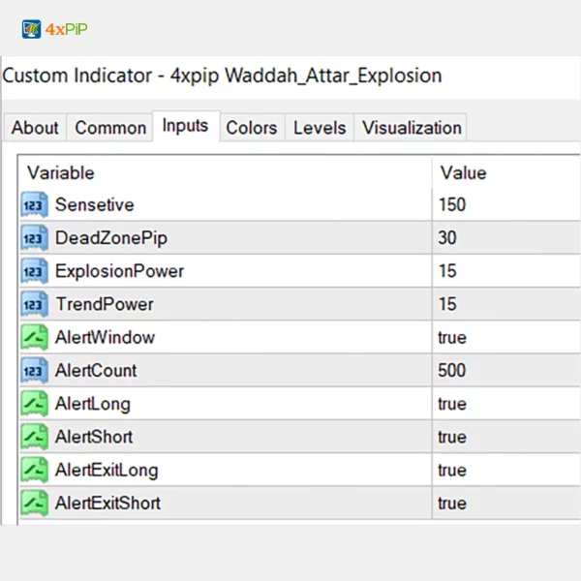Screen dimensions: 581x581
Task: Go to the Visualization tab
Action: [x=412, y=128]
